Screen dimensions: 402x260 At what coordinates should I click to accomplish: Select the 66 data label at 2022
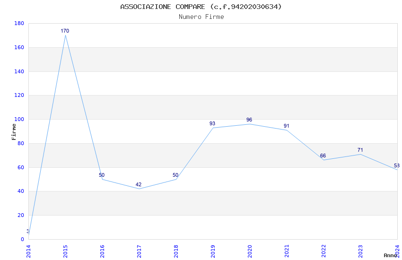pyautogui.click(x=323, y=156)
